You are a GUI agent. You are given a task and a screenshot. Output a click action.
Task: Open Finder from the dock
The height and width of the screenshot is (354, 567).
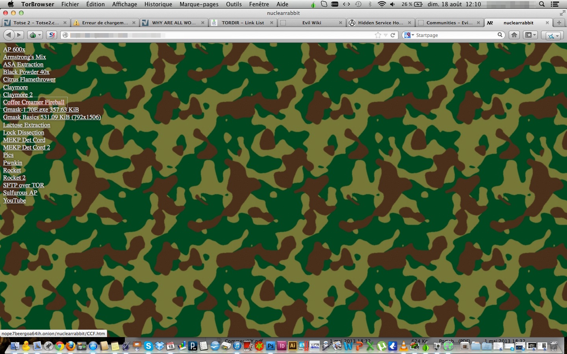(x=15, y=346)
